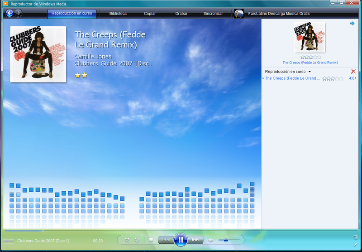Go to the previous track
Viewport: 362px width, 252px height.
pos(166,240)
